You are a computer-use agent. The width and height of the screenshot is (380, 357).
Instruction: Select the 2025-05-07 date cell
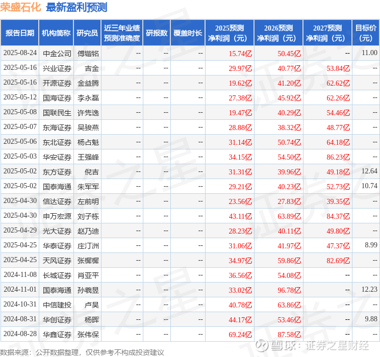20,127
